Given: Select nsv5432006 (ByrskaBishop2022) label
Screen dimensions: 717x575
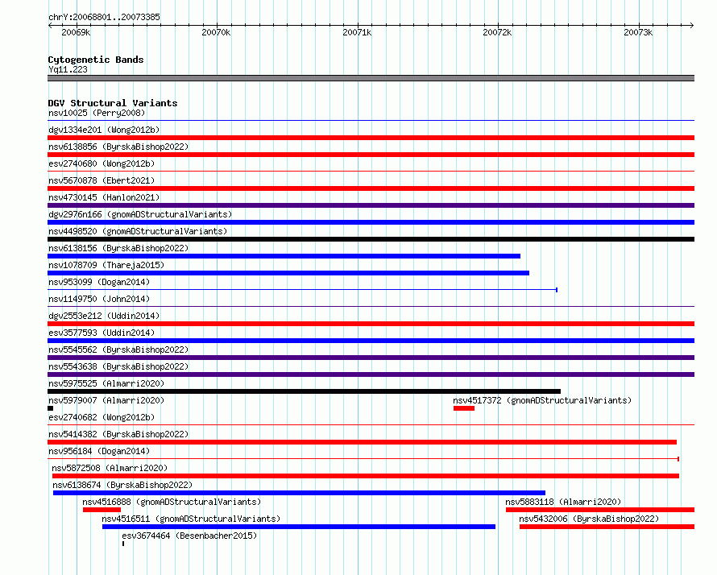Looking at the screenshot, I should (x=589, y=519).
